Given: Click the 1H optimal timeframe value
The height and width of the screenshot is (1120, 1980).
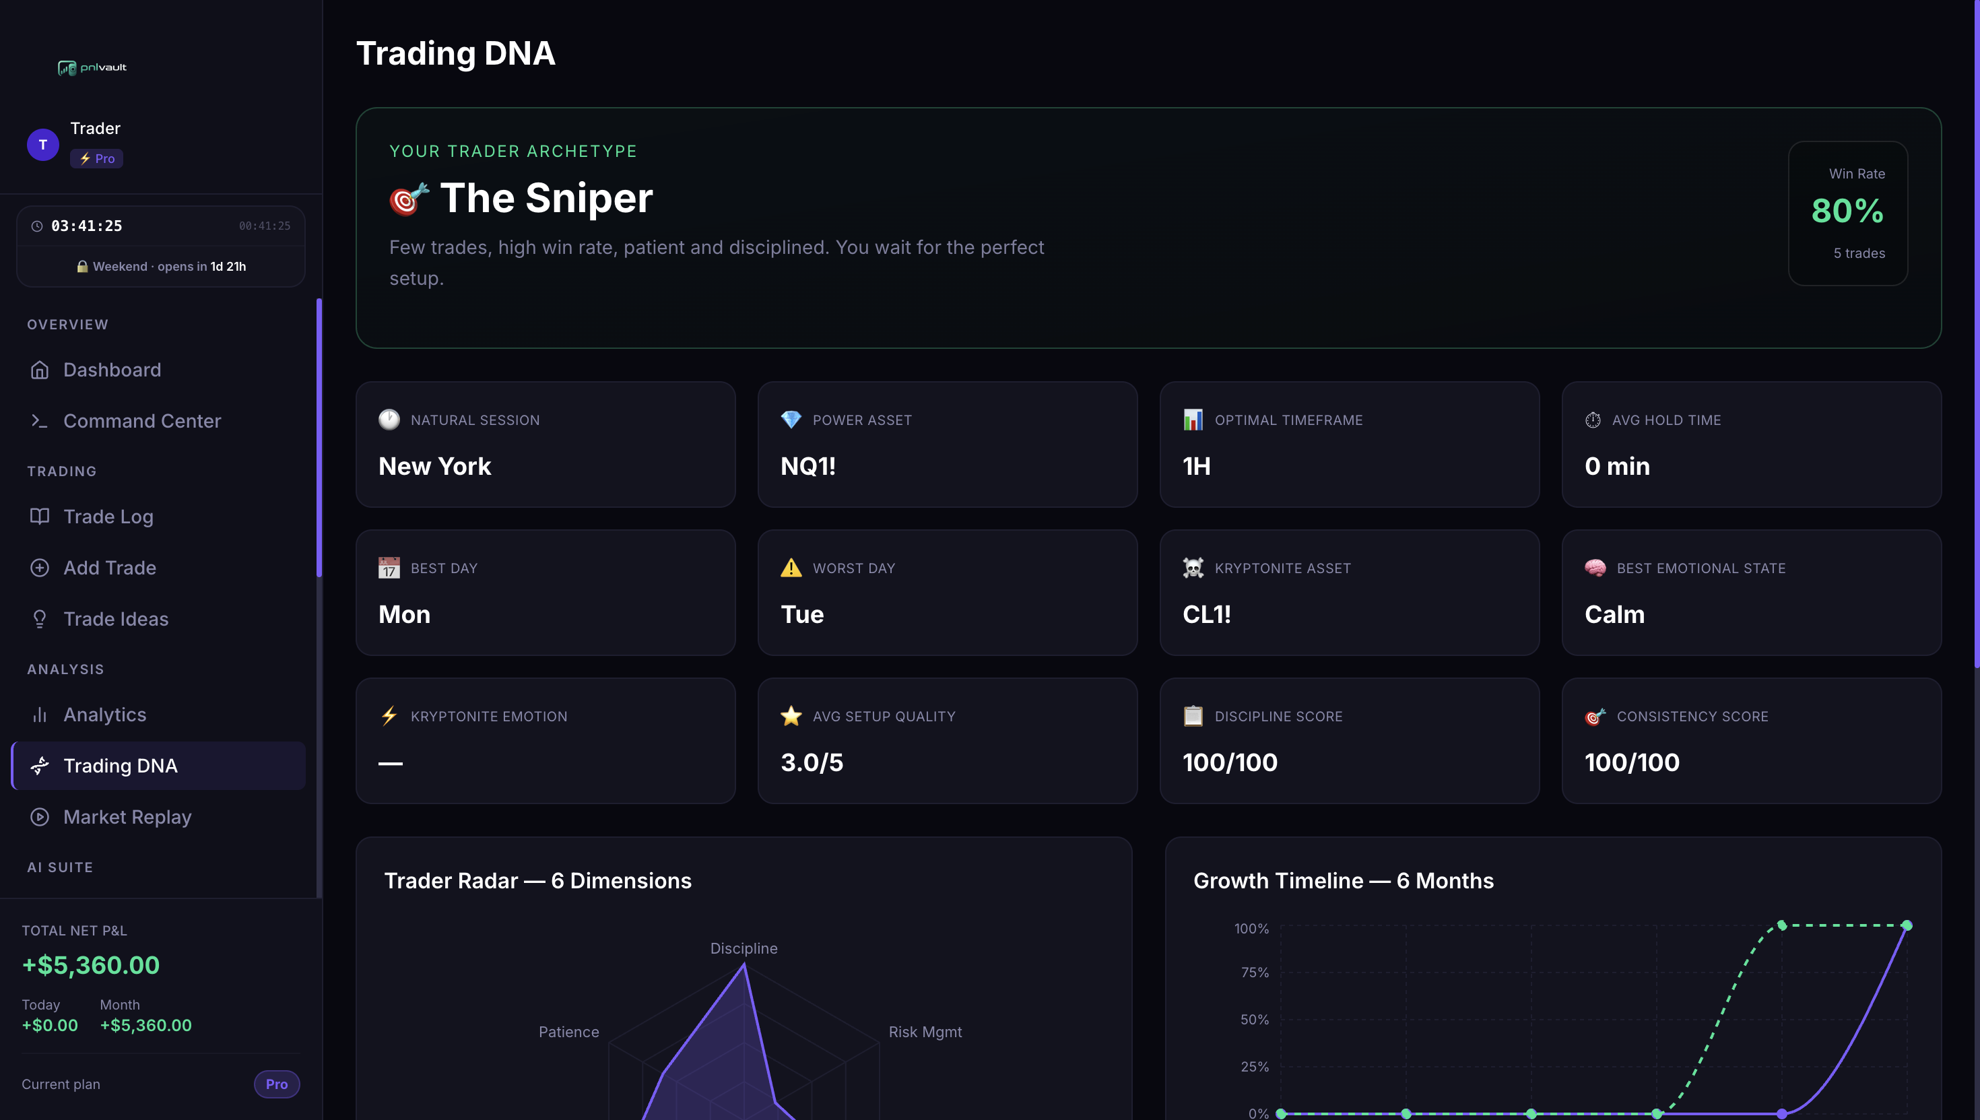Looking at the screenshot, I should coord(1196,466).
